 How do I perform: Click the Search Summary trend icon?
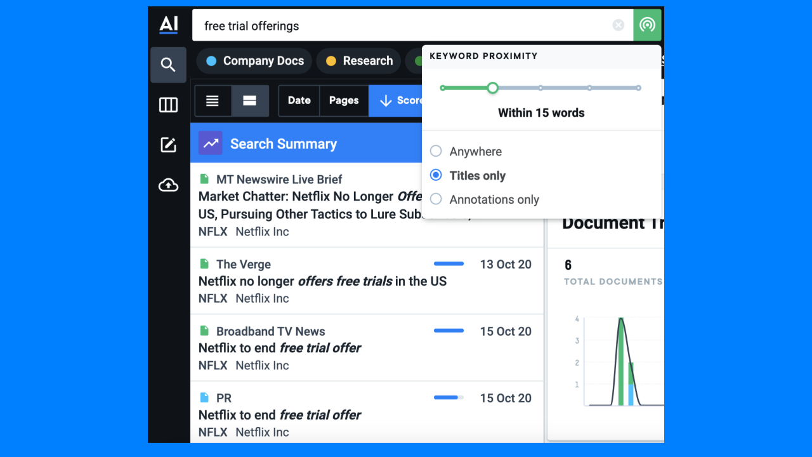pyautogui.click(x=211, y=143)
